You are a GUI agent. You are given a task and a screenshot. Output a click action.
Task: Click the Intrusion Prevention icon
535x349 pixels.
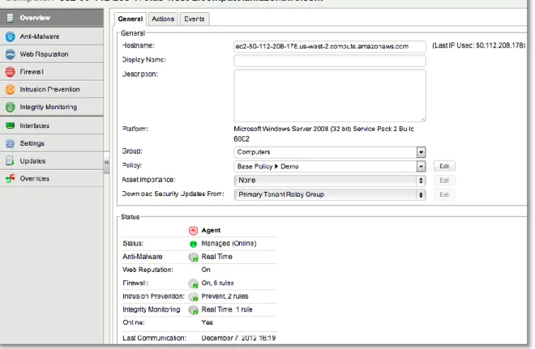pyautogui.click(x=11, y=90)
